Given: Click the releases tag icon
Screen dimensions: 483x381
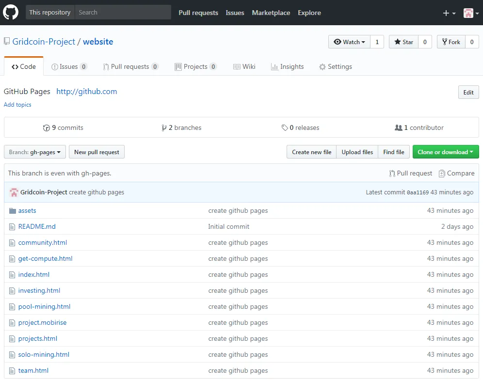Looking at the screenshot, I should 285,127.
